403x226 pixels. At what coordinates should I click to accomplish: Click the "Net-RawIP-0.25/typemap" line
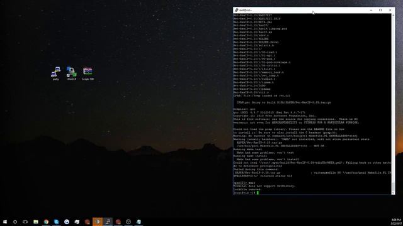coord(252,89)
